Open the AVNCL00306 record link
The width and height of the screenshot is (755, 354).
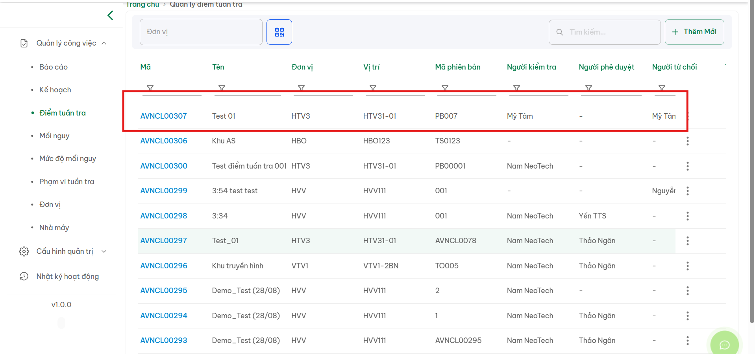tap(164, 141)
